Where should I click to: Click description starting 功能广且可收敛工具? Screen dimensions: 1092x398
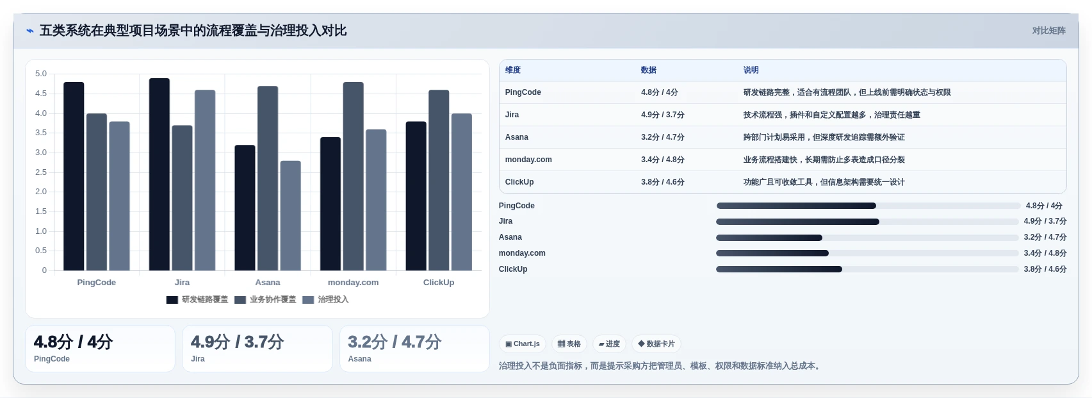coord(824,182)
